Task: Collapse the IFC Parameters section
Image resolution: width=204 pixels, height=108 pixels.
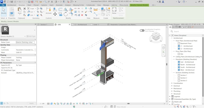Action: pos(35,63)
